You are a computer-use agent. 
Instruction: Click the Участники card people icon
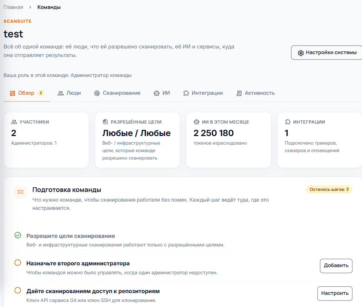14,122
